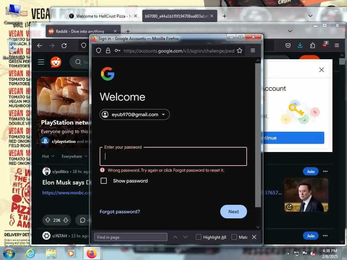Click the shield tracking protection icon in Google sign-in window
The width and height of the screenshot is (347, 260).
[x=99, y=51]
